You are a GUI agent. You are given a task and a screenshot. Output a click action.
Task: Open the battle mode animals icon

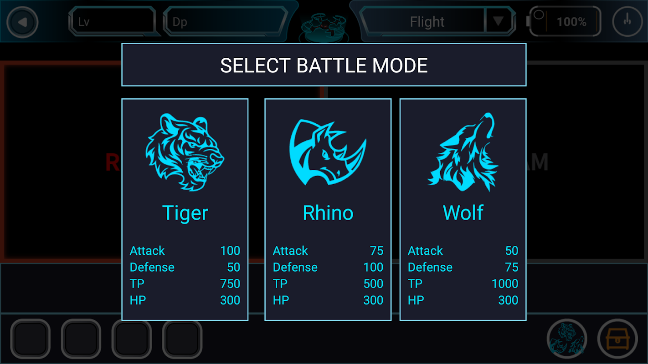point(567,339)
